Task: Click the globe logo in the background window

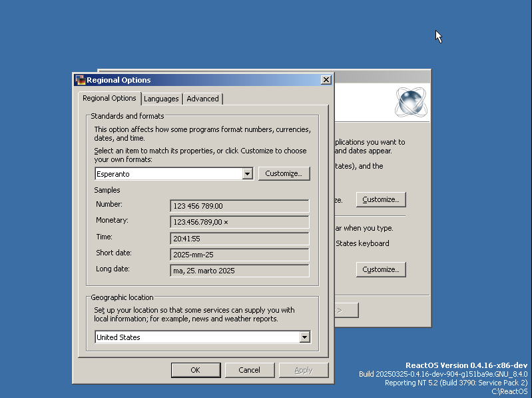Action: coord(411,102)
